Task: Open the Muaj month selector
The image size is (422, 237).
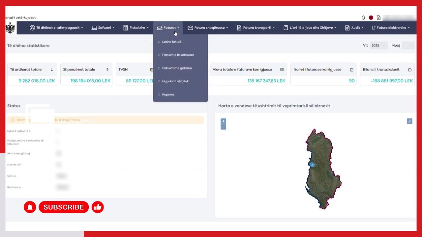Action: click(408, 45)
